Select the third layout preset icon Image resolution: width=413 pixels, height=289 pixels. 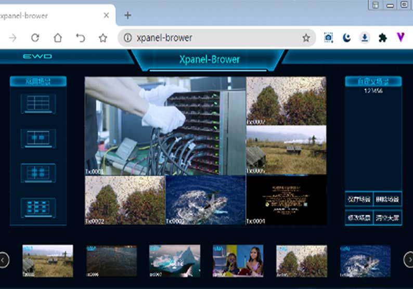point(38,173)
